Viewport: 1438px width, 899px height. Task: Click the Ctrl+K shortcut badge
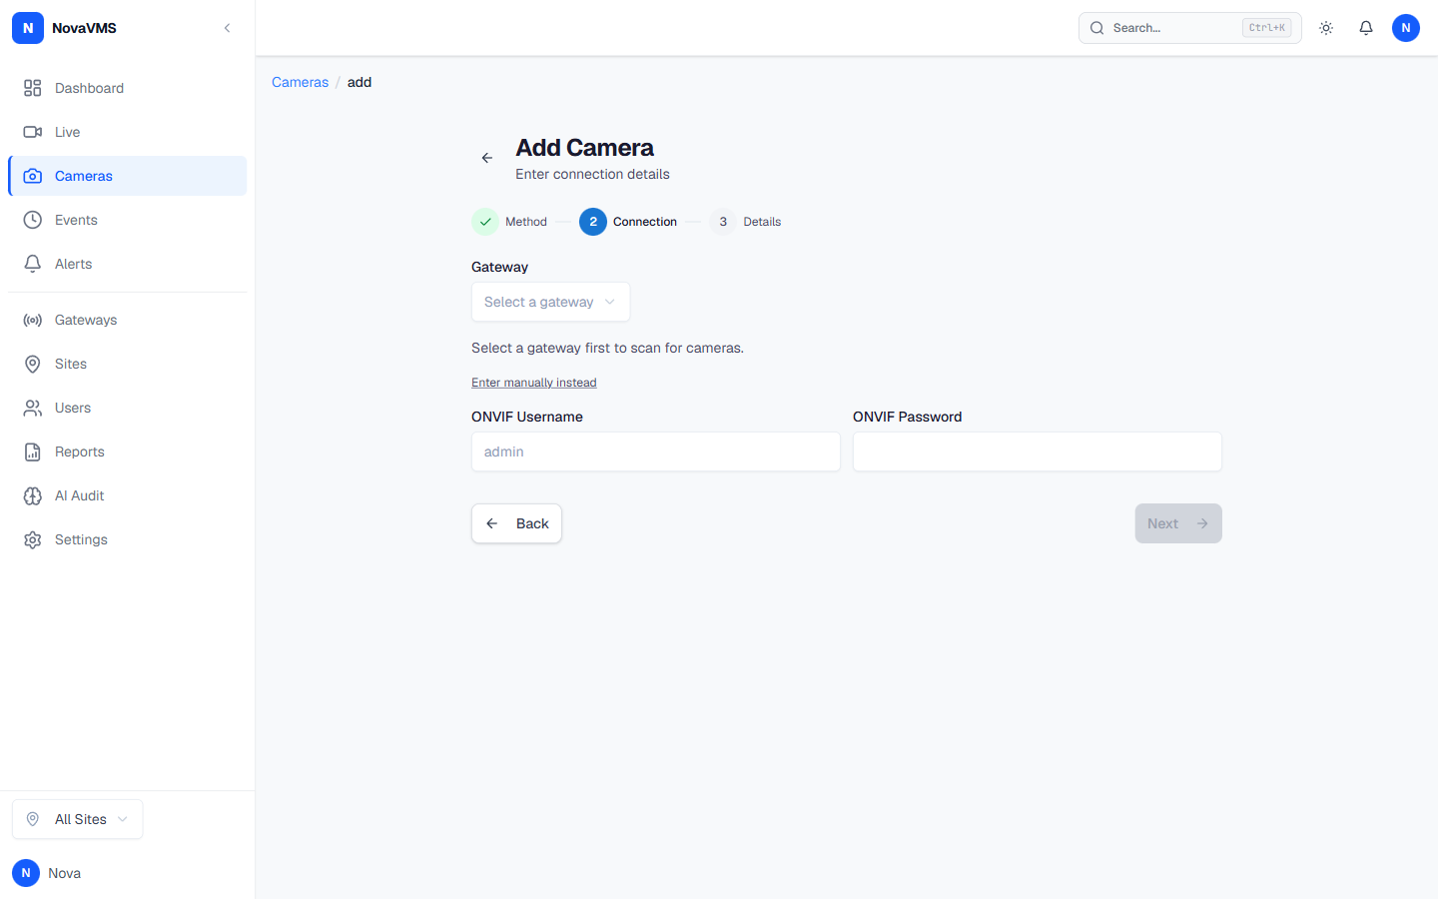(x=1267, y=28)
